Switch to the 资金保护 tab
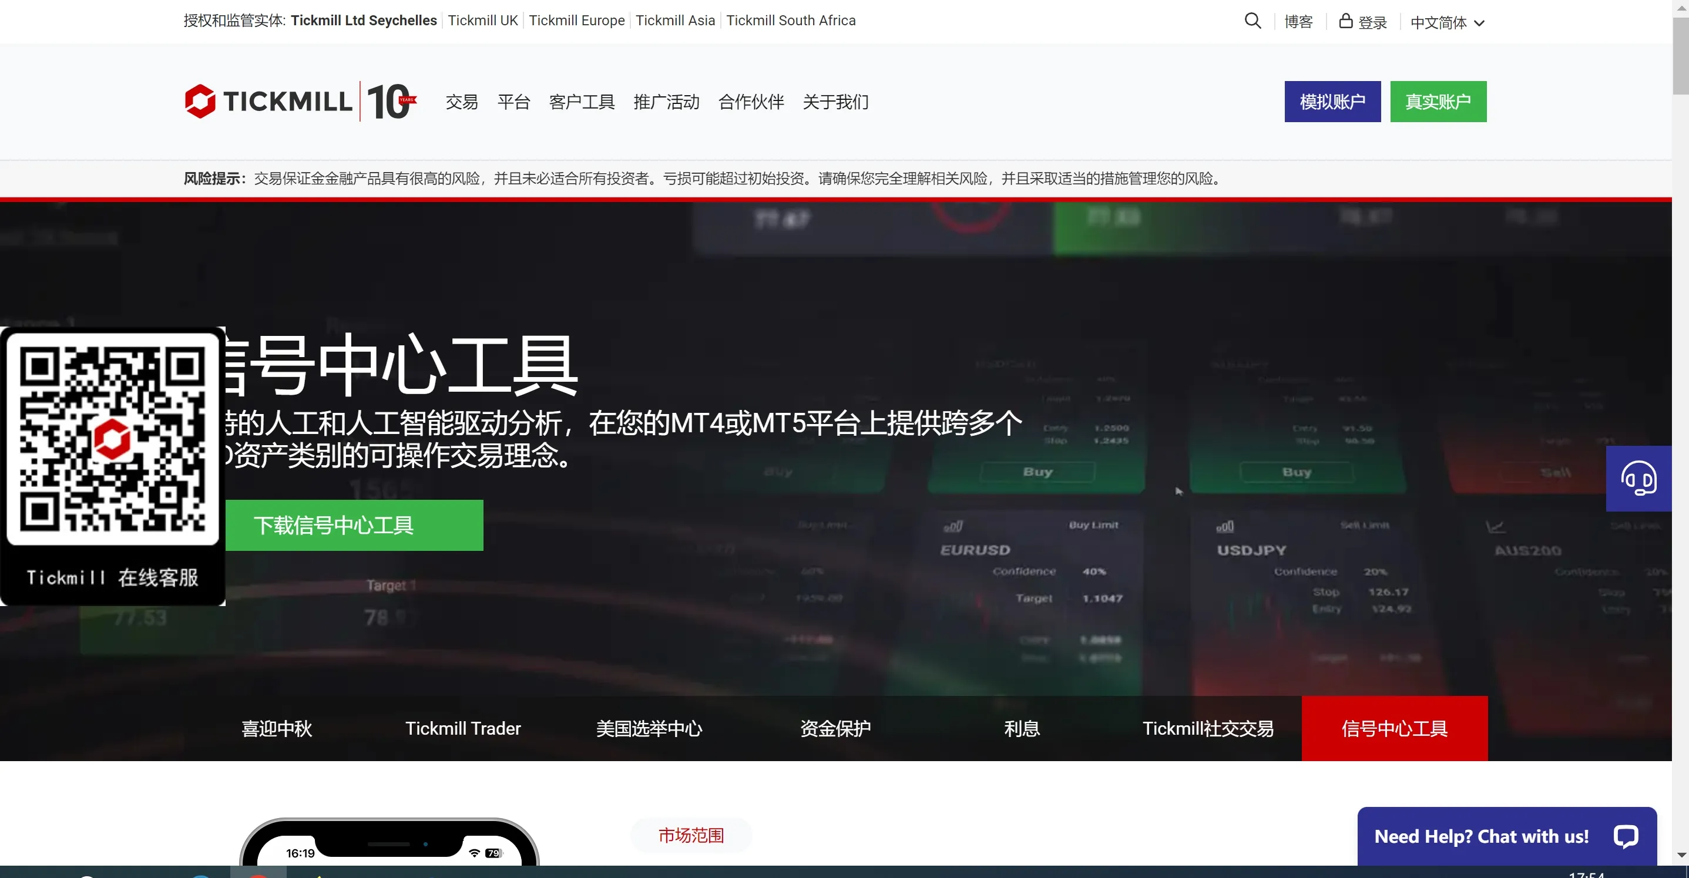 tap(835, 729)
